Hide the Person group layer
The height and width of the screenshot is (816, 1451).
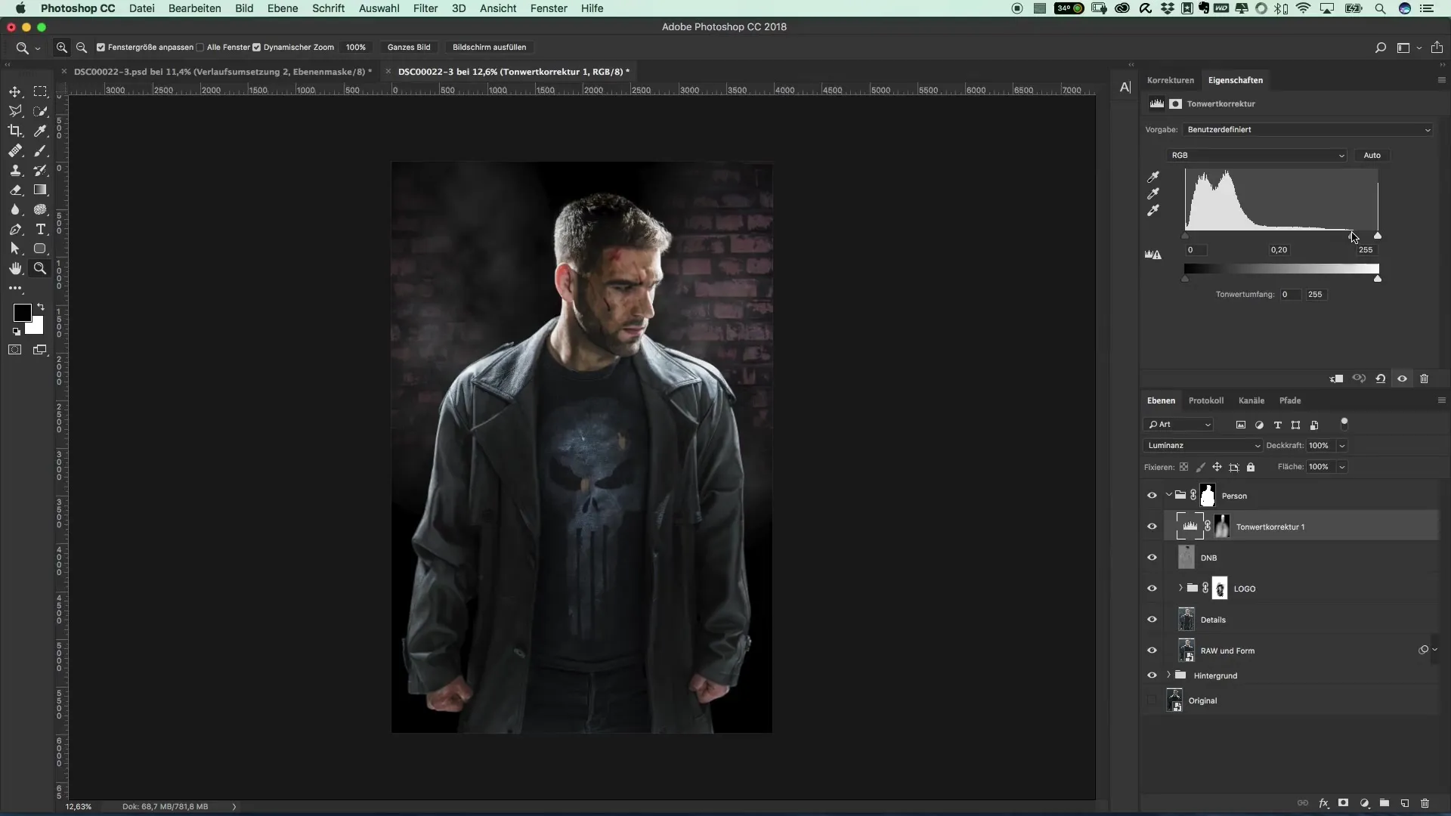(x=1152, y=496)
